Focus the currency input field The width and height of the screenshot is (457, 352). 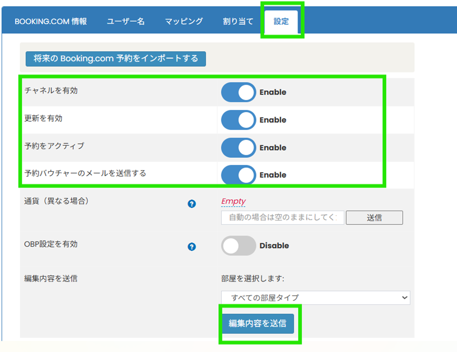click(282, 218)
